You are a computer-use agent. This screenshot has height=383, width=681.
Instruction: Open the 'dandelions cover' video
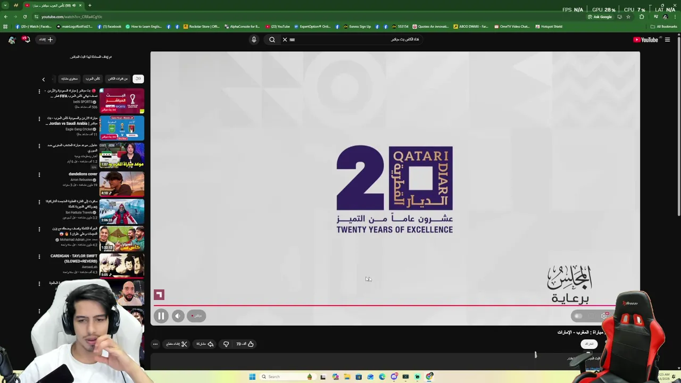pos(122,184)
